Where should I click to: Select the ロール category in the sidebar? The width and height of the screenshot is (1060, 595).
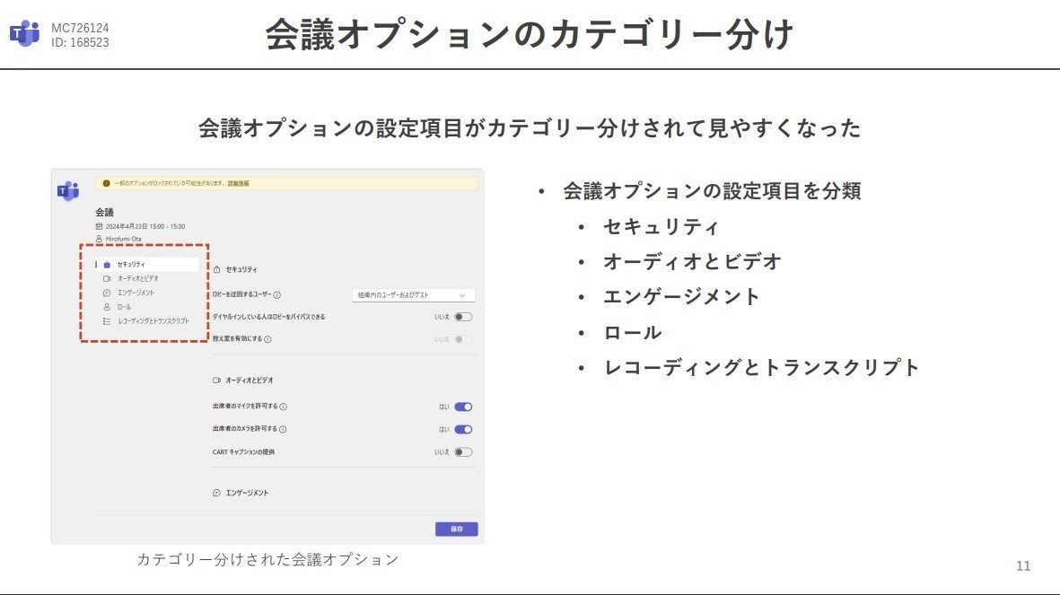(x=146, y=307)
